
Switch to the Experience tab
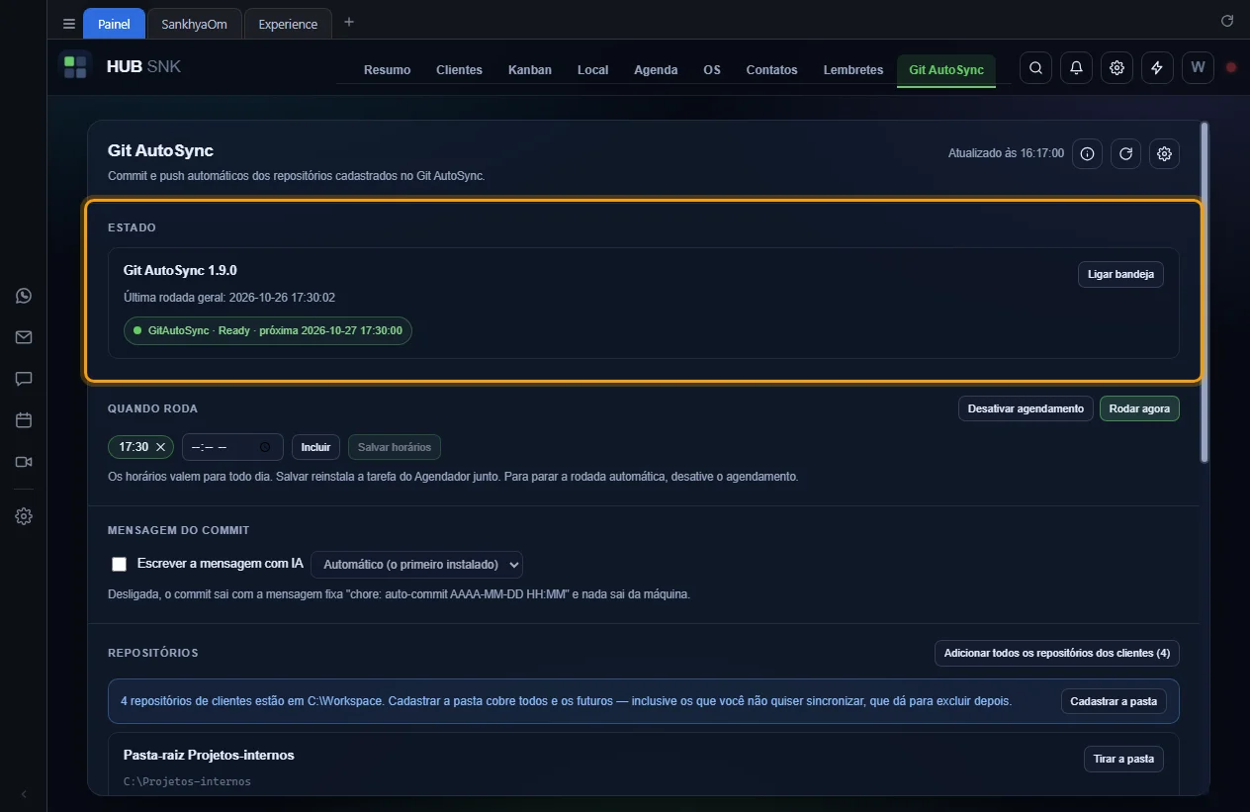pyautogui.click(x=288, y=24)
